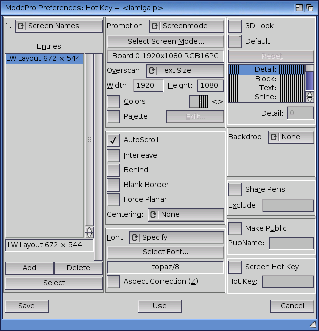The height and width of the screenshot is (331, 319).
Task: Click the PubName input field
Action: click(292, 243)
